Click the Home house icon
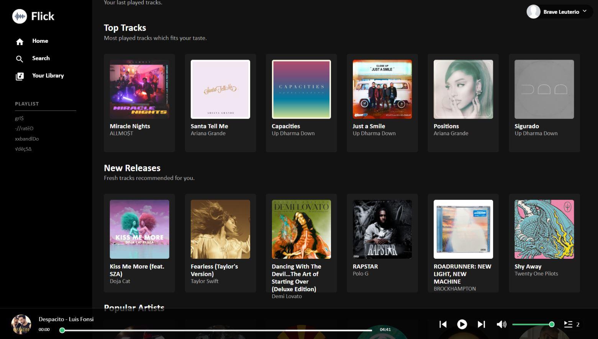The height and width of the screenshot is (339, 598). [20, 42]
